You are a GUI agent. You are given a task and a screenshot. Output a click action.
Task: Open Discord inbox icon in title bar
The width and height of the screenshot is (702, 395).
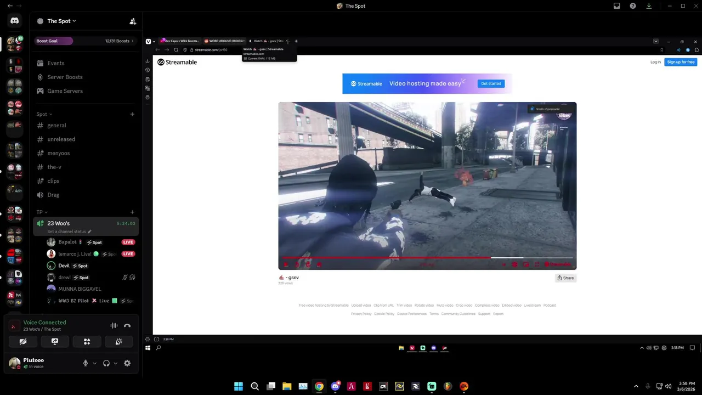[617, 6]
